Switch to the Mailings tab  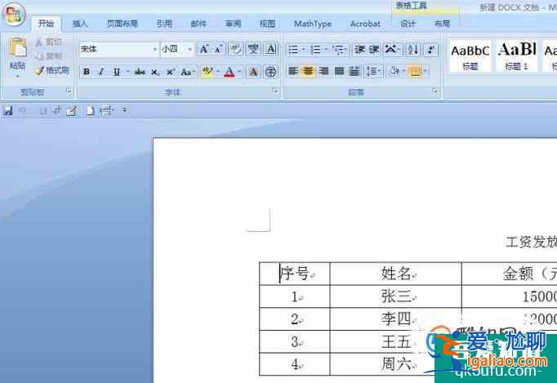coord(198,24)
